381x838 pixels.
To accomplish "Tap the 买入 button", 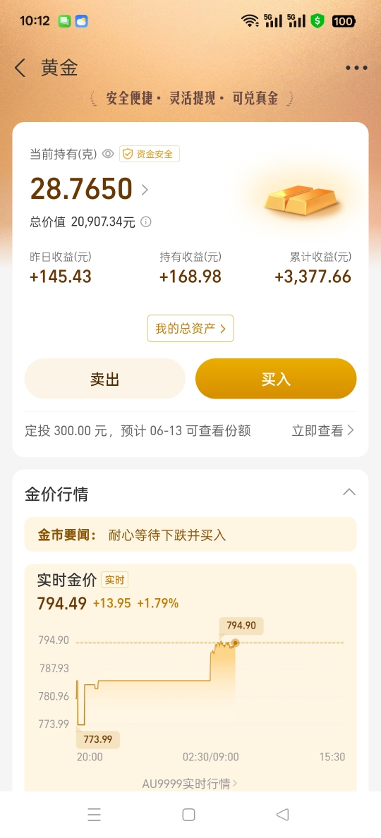I will click(276, 379).
